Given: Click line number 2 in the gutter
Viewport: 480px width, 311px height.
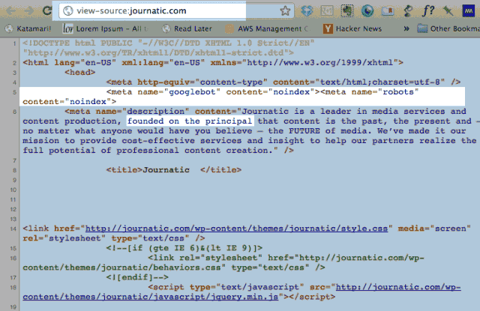Looking at the screenshot, I should 14,63.
